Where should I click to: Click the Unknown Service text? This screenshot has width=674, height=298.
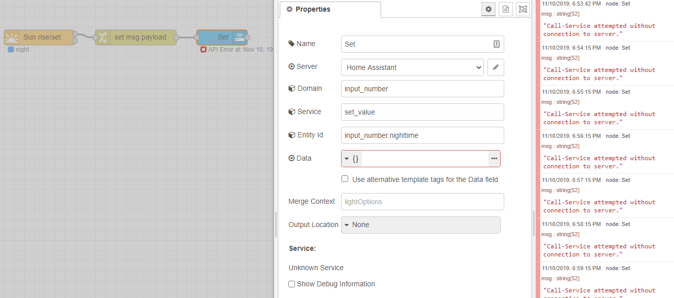click(316, 268)
